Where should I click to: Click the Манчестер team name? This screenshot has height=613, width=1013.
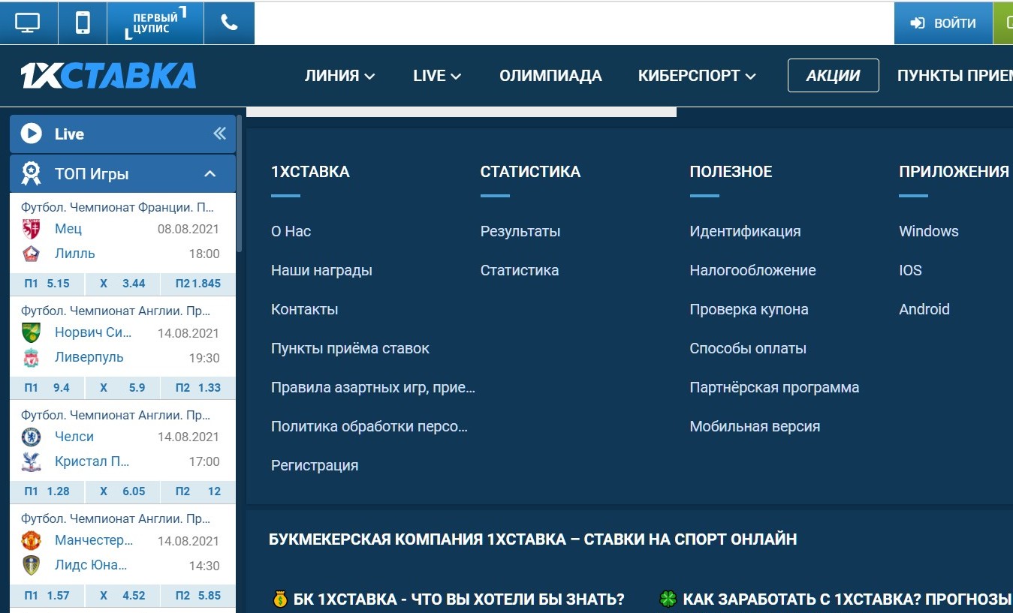pos(94,540)
